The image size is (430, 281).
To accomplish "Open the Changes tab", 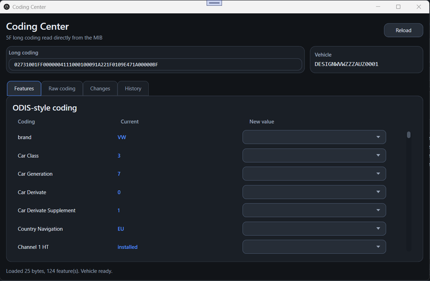I will point(100,89).
